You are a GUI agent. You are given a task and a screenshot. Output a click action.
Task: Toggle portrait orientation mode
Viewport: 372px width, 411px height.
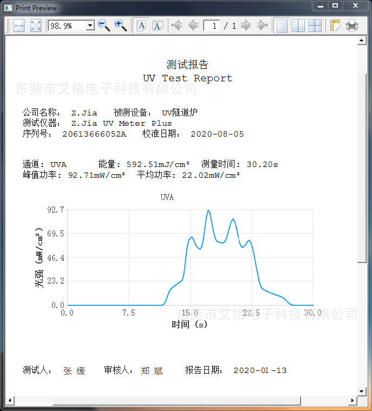click(141, 25)
